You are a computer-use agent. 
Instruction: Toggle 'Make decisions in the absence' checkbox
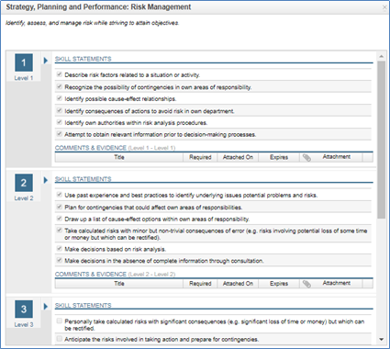point(60,260)
